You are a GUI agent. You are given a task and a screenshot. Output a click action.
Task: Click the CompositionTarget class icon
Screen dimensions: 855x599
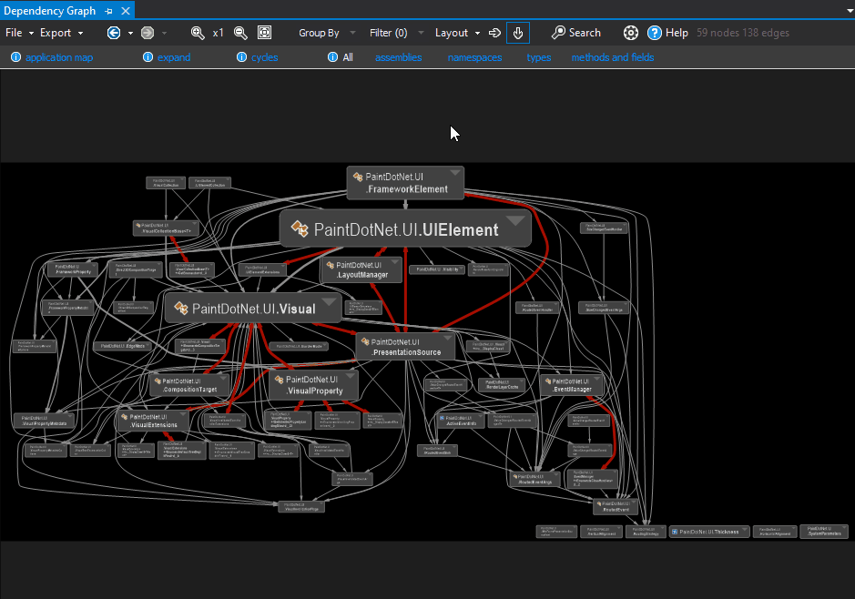pos(158,381)
